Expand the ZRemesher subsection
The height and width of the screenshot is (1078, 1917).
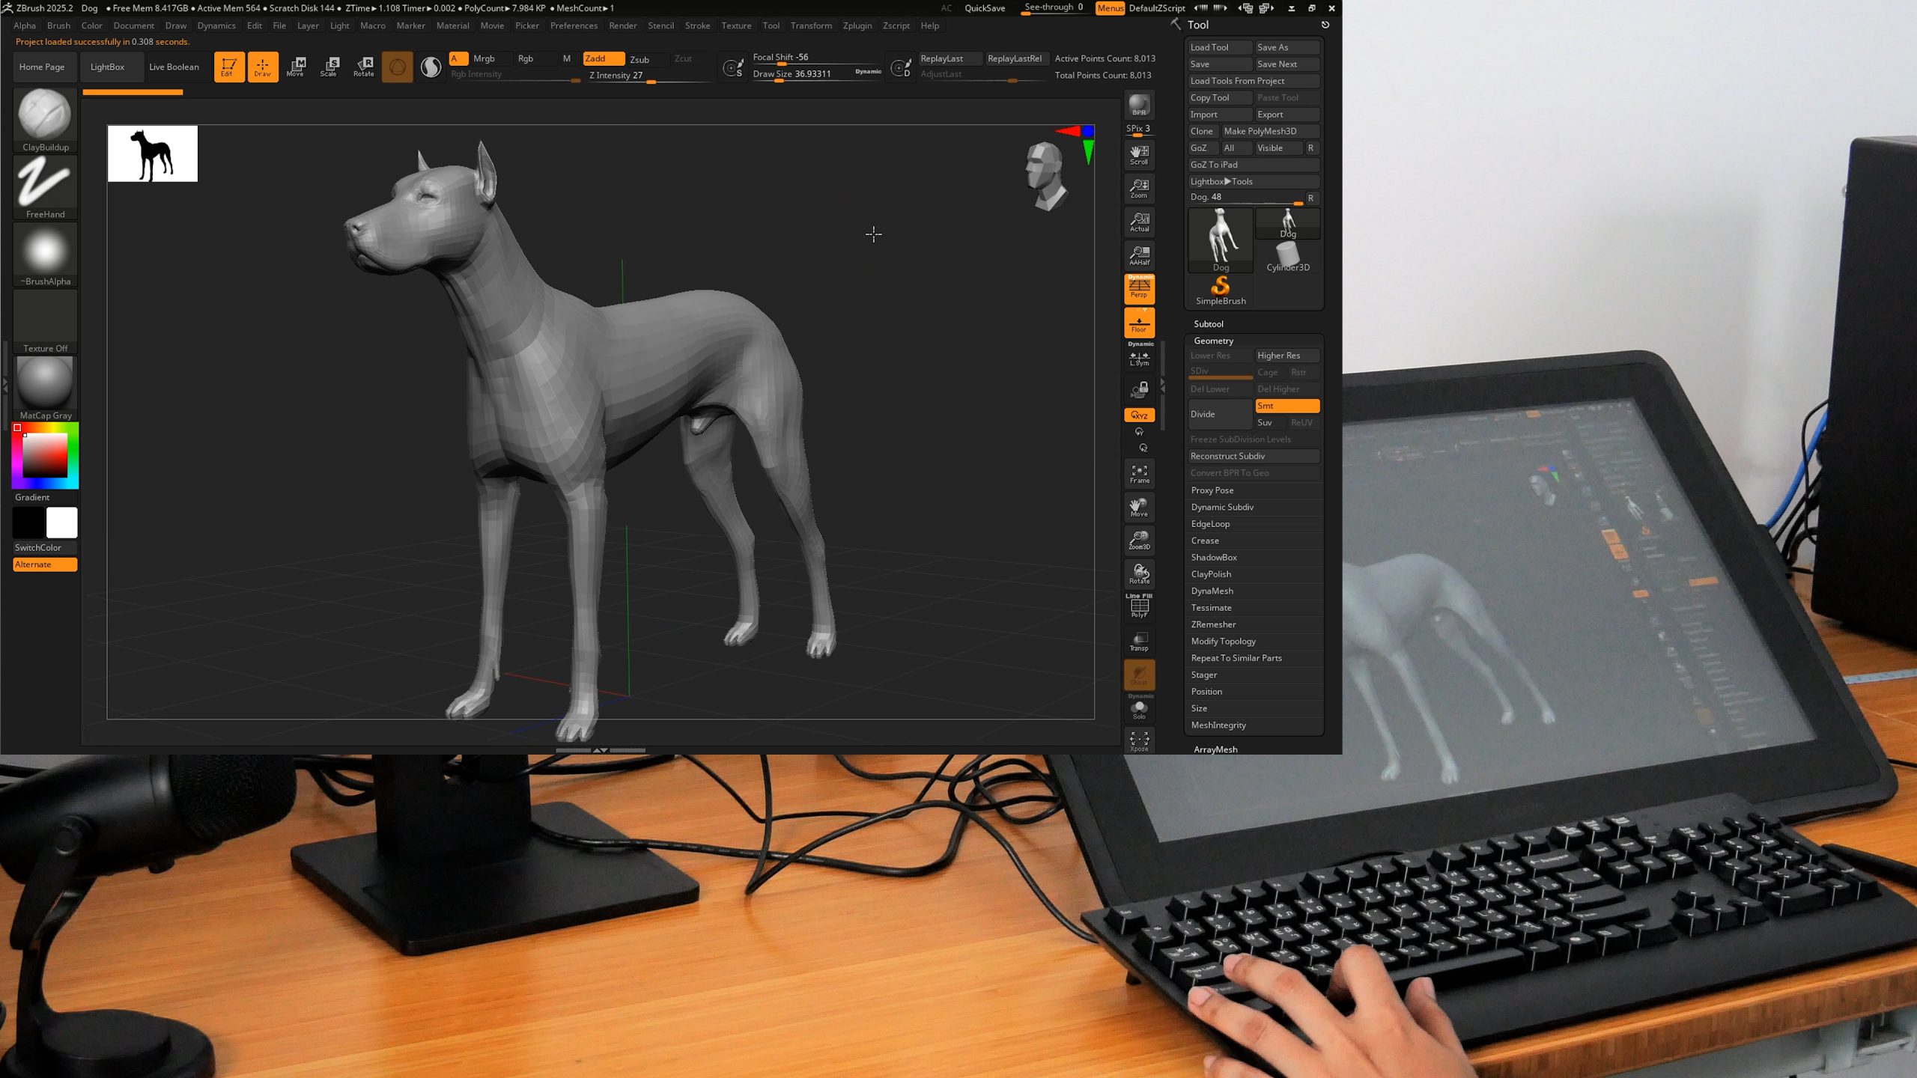coord(1213,624)
